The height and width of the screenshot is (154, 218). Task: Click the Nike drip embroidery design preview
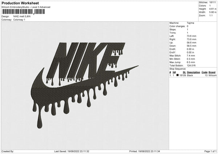(x=85, y=85)
